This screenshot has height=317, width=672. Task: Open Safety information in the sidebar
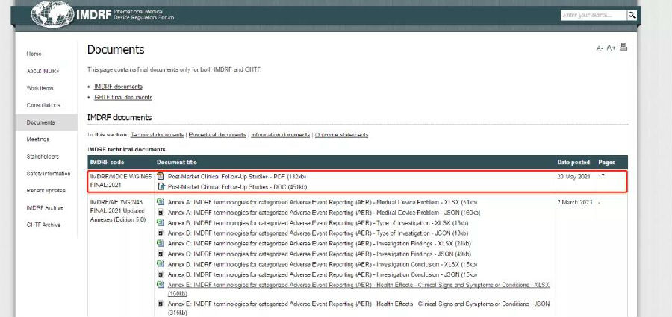coord(49,174)
